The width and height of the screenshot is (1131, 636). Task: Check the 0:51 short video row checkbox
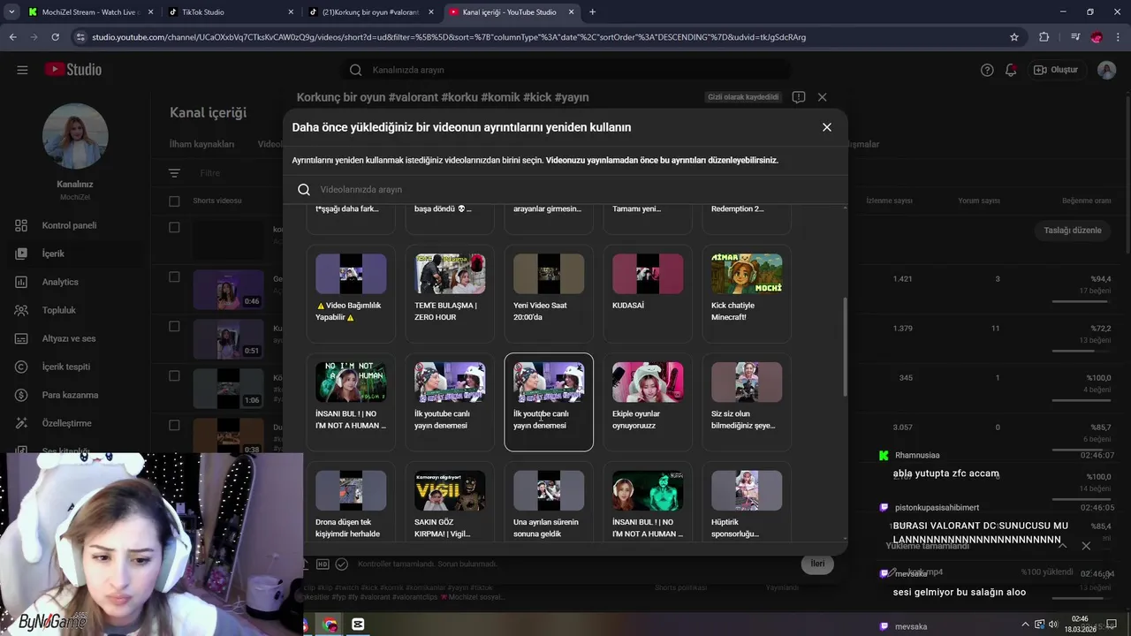click(174, 326)
